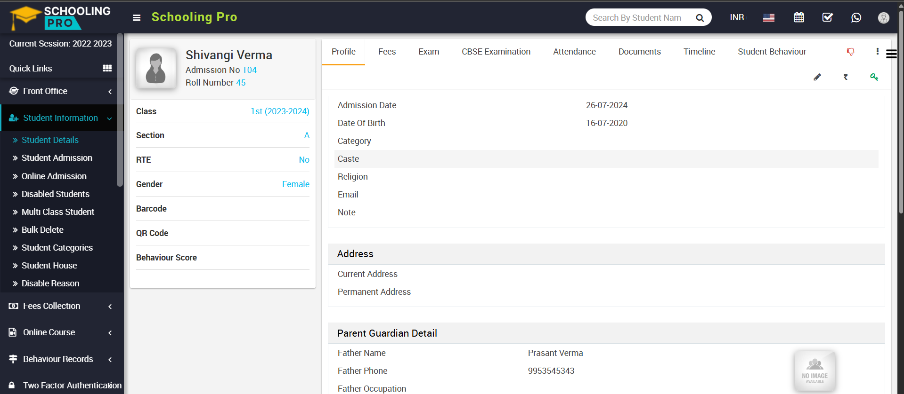
Task: Click the father's No Image thumbnail
Action: point(815,371)
